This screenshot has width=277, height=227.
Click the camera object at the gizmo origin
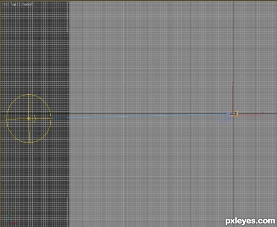tap(234, 113)
